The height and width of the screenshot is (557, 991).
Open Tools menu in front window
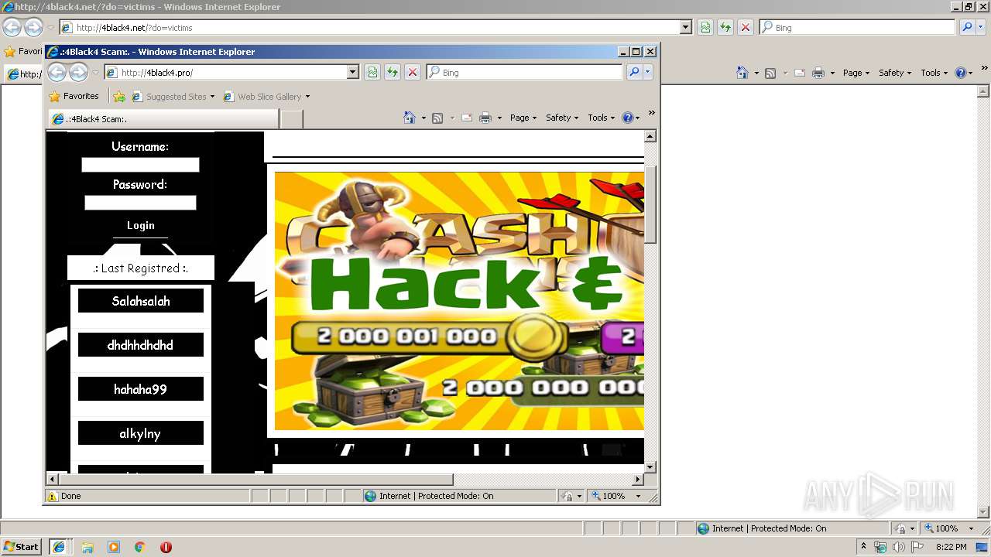[602, 118]
